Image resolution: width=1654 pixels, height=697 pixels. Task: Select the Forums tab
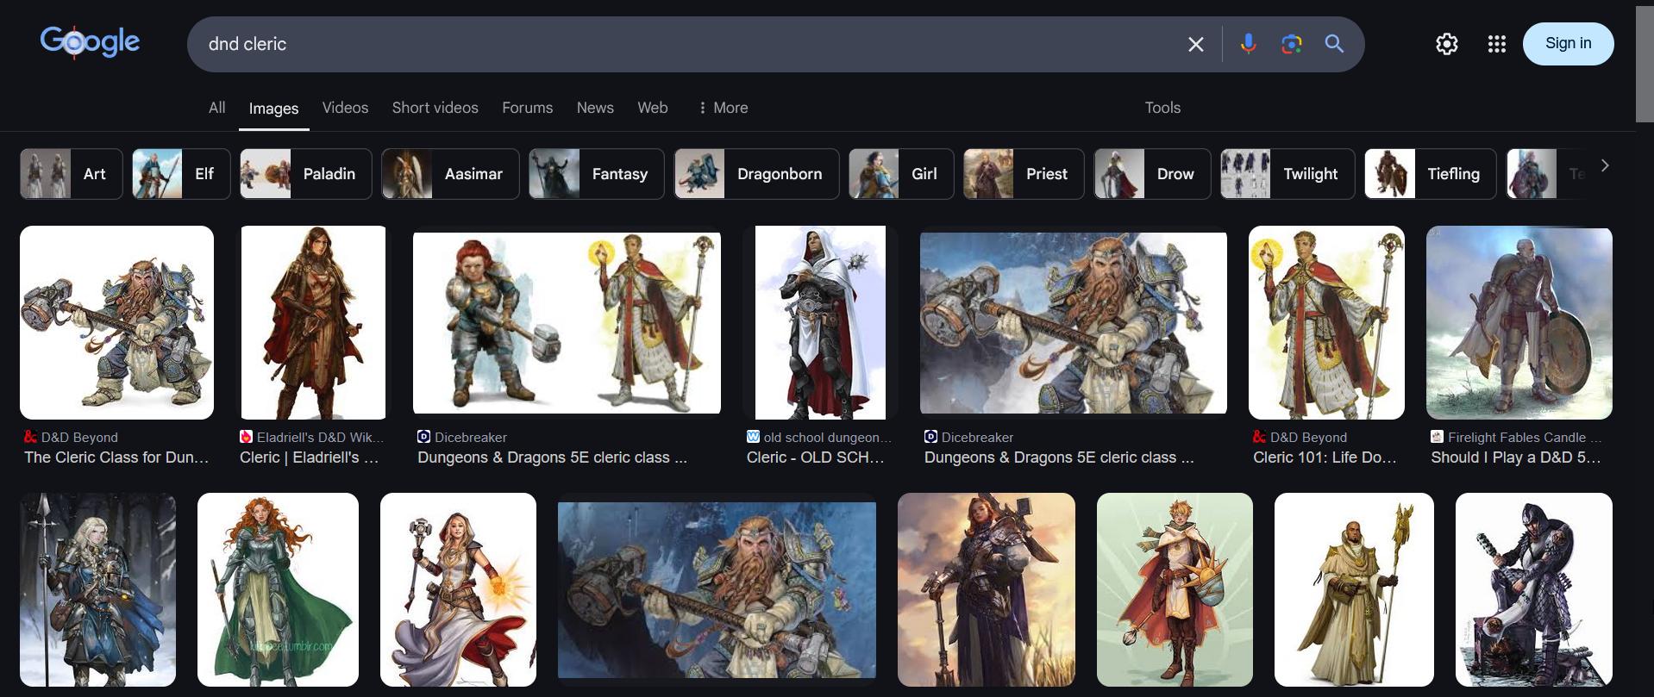[527, 108]
